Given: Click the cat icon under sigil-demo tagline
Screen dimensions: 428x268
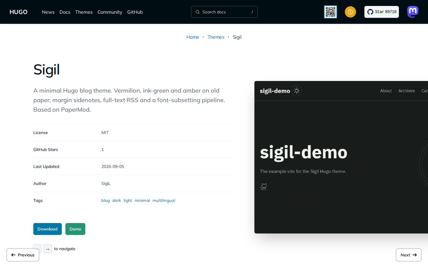Looking at the screenshot, I should pos(264,187).
